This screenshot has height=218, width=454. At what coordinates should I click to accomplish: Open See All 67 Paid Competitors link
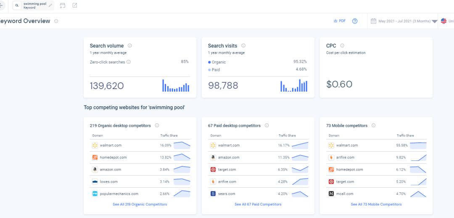point(258,205)
